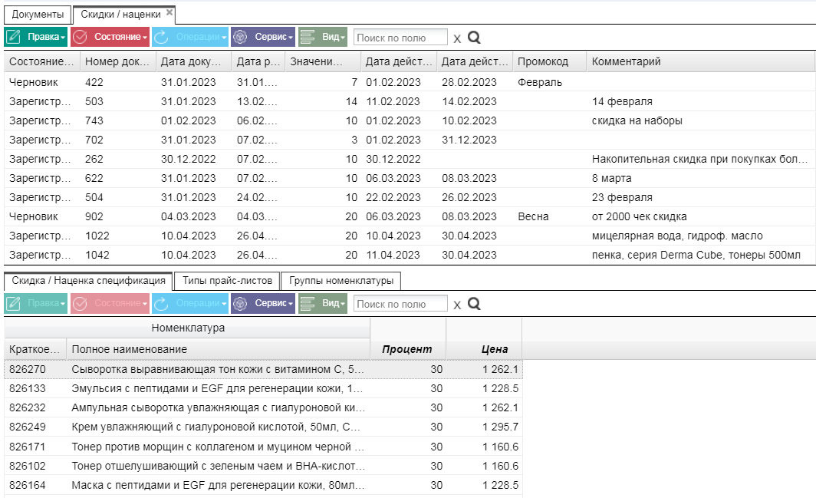Click the comment 'скидка на наборы'
This screenshot has width=816, height=498.
pyautogui.click(x=637, y=120)
